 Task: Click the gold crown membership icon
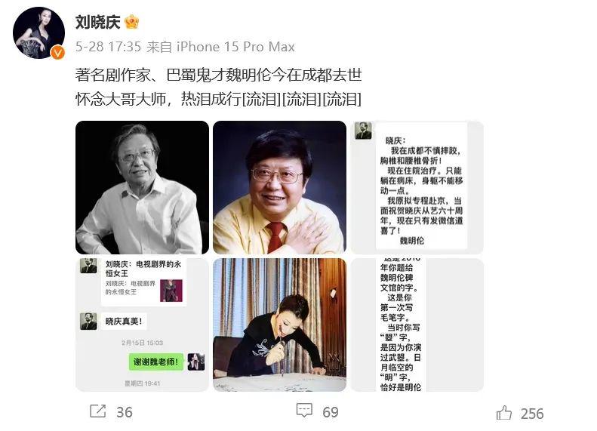coord(131,22)
